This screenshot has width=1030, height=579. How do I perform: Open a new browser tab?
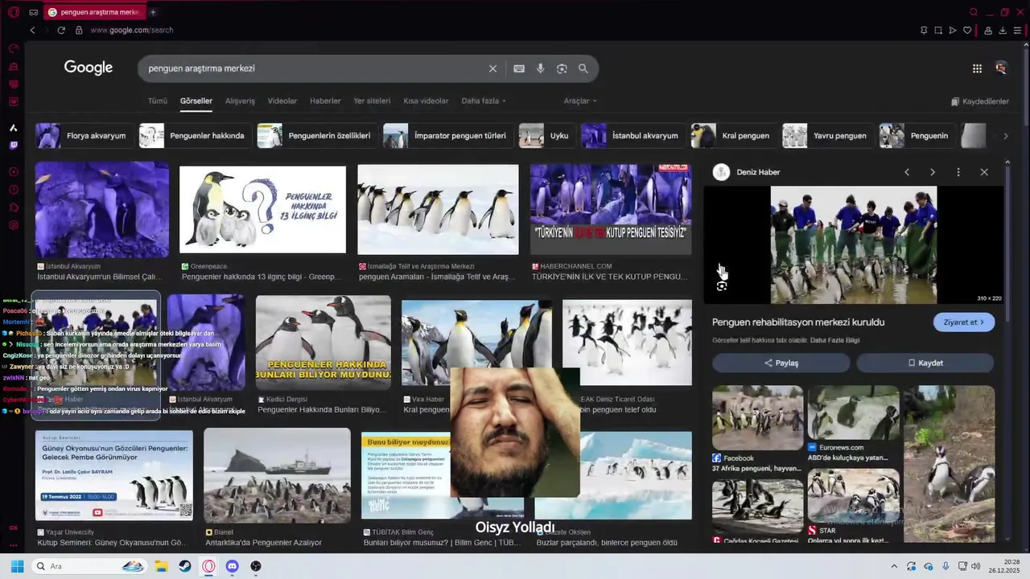(x=153, y=12)
